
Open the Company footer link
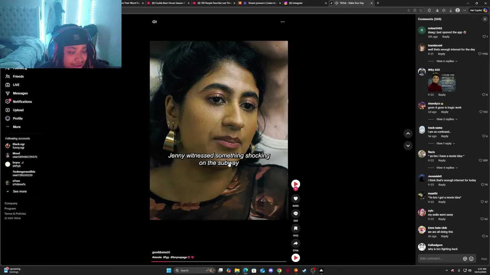point(11,203)
